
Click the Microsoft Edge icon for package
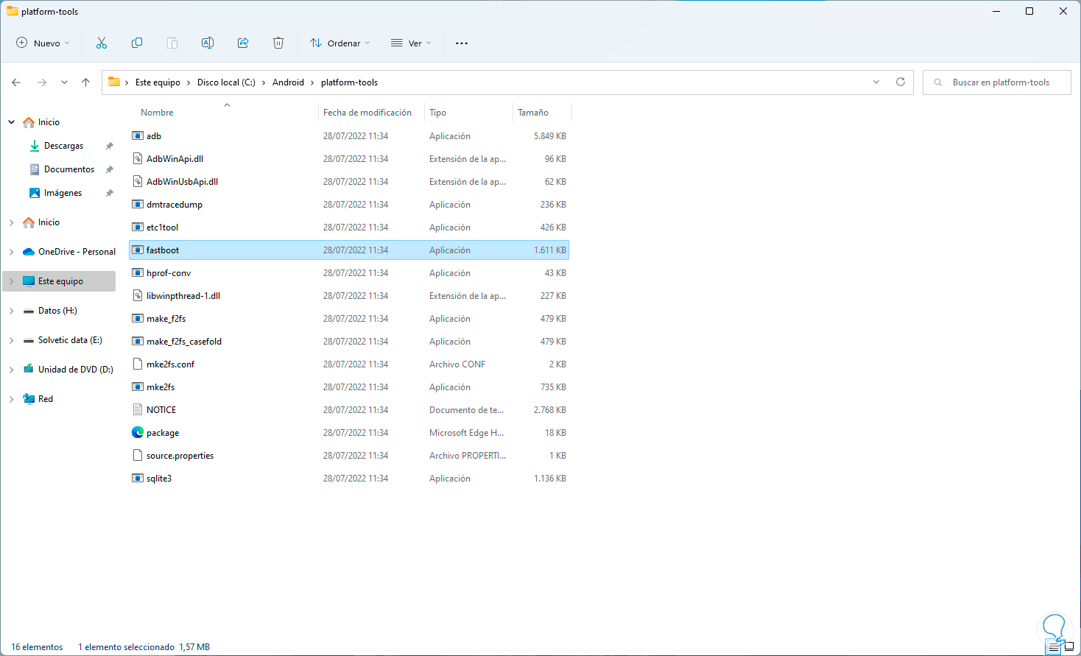138,433
